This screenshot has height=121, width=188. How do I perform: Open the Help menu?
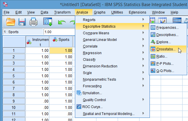(174, 12)
